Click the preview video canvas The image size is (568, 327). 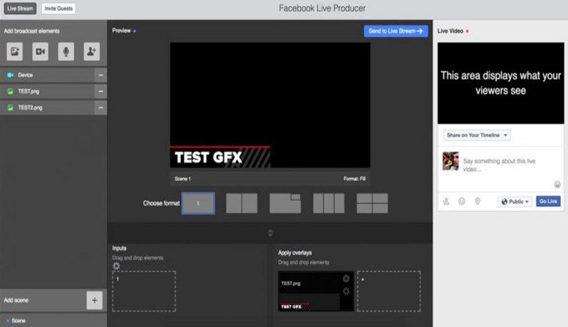click(x=270, y=105)
